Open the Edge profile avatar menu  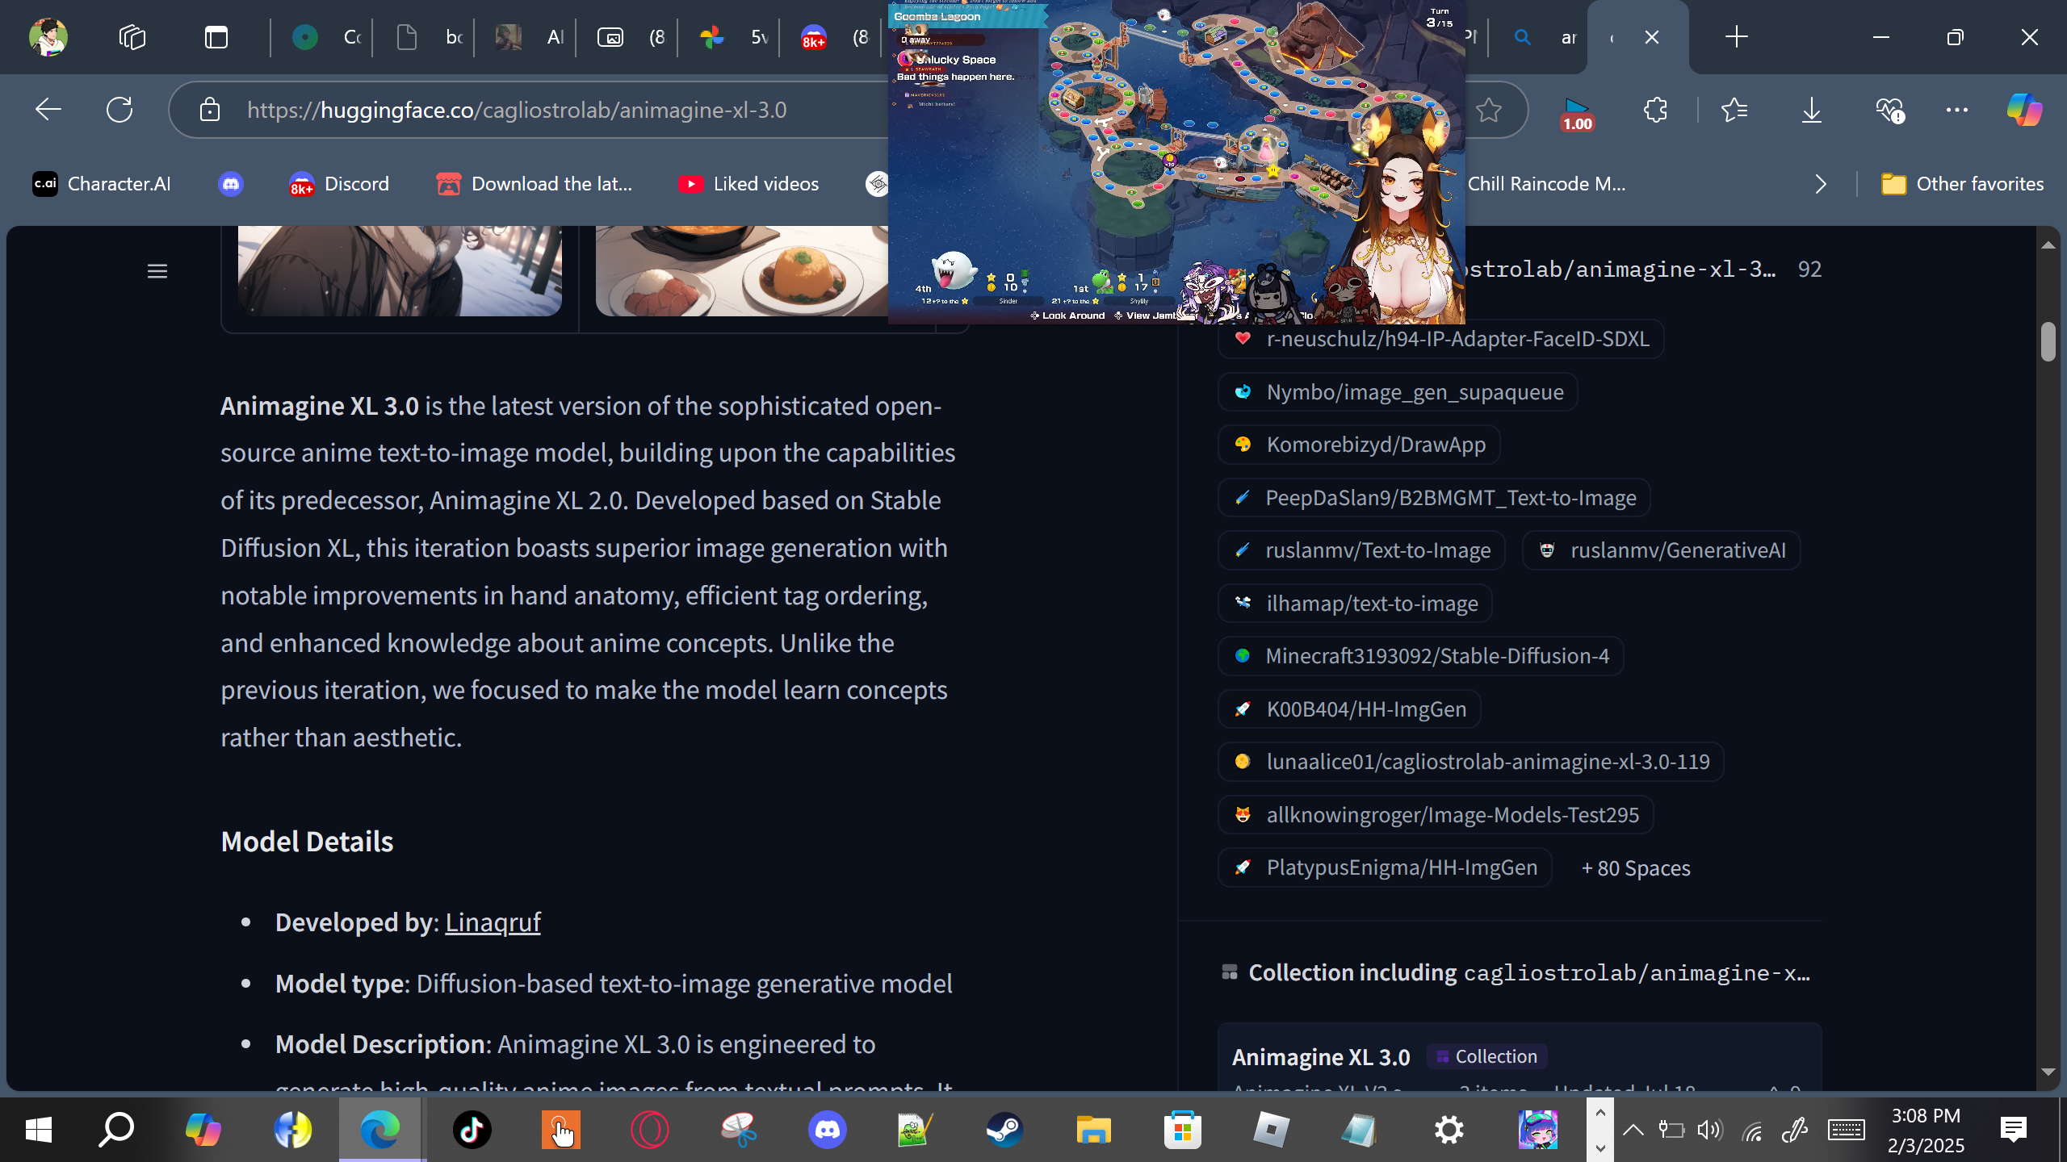48,37
